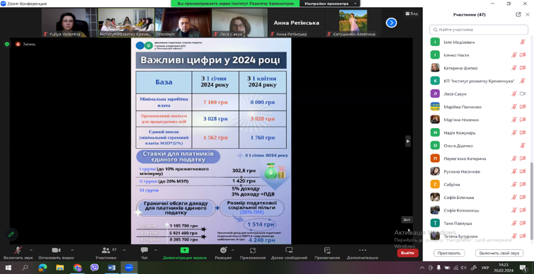
Task: Open the Whiteboards (Доски сообщений) icon
Action: point(289,250)
